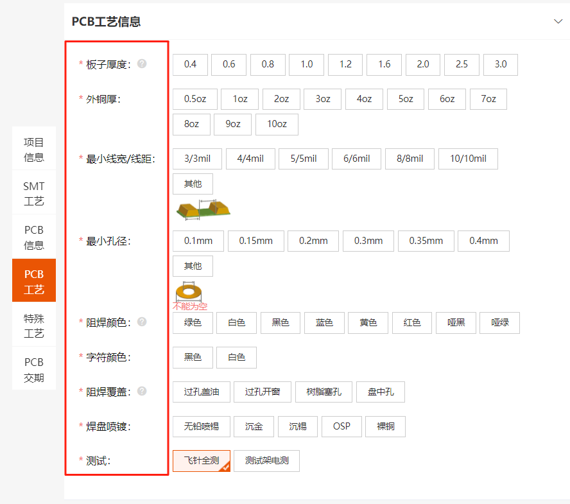Select board thickness 1.0
This screenshot has height=504, width=570.
coord(306,64)
